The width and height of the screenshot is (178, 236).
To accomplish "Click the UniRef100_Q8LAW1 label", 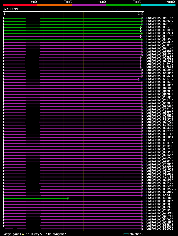I will tap(160, 174).
